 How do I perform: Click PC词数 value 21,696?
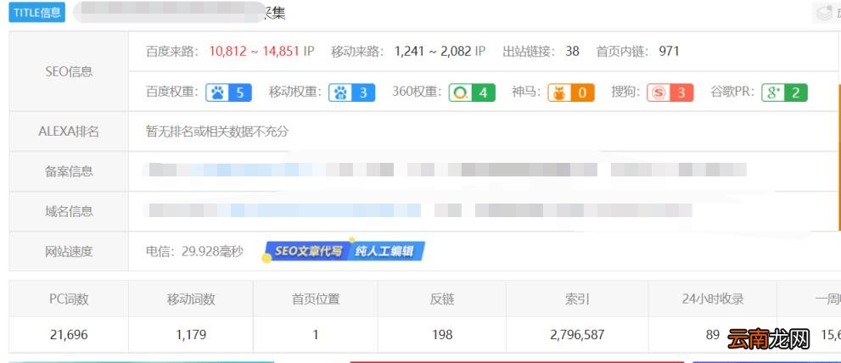click(69, 335)
